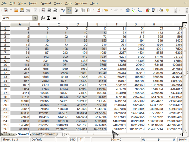The image size is (189, 142).
Task: Copy the selection to clipboard
Action: (x=83, y=10)
